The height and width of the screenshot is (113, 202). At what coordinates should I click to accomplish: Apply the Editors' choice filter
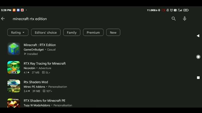(x=46, y=32)
